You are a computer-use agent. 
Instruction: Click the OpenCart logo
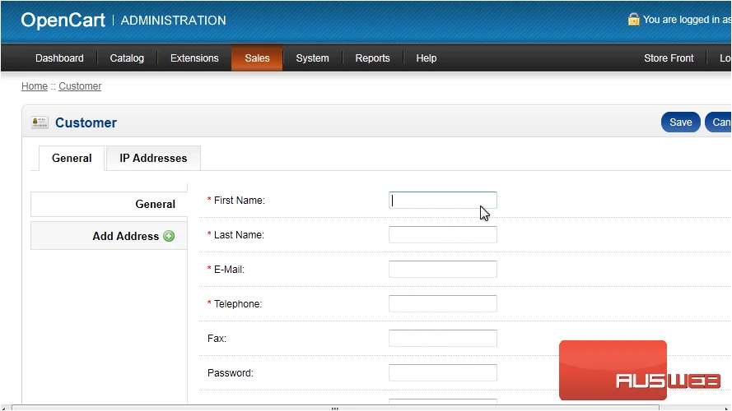point(63,20)
